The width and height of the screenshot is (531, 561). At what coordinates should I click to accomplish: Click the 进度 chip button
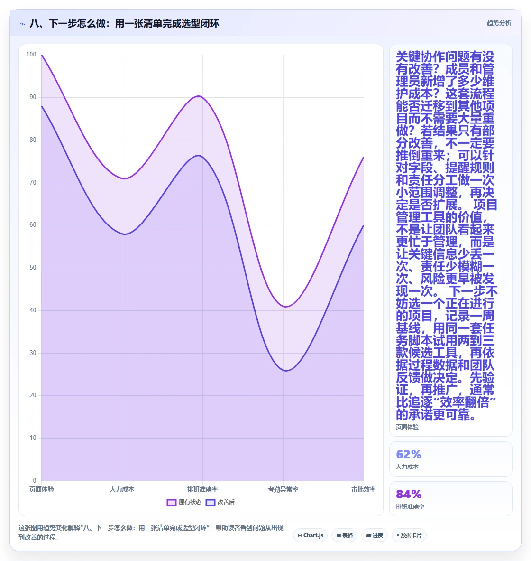point(375,535)
